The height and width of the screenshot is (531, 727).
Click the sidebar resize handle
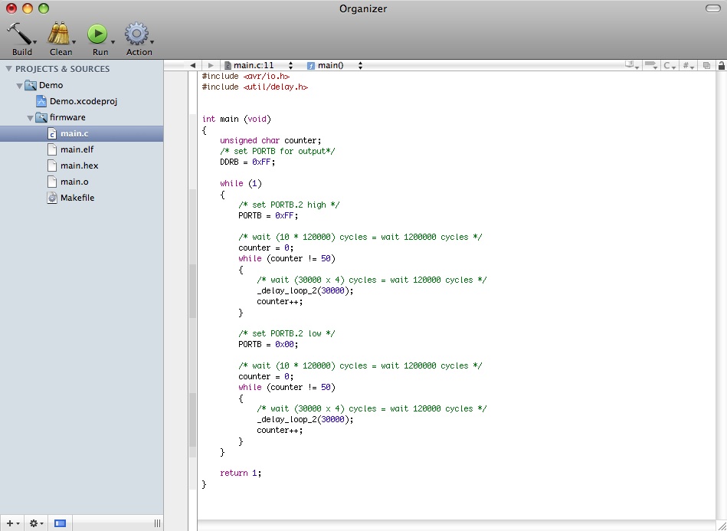click(157, 523)
